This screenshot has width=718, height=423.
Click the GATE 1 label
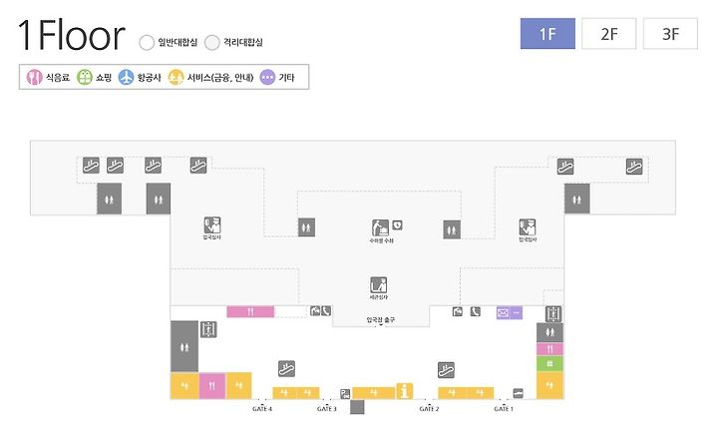[504, 409]
